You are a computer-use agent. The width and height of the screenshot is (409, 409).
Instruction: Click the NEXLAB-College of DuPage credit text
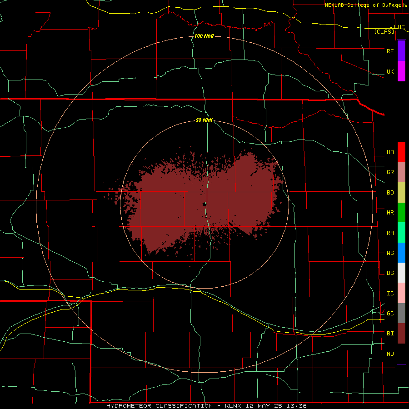click(363, 5)
